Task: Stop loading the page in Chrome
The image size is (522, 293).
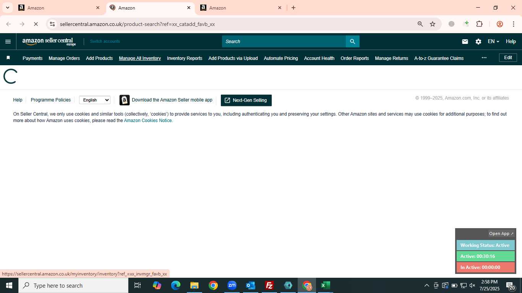Action: coord(36,24)
